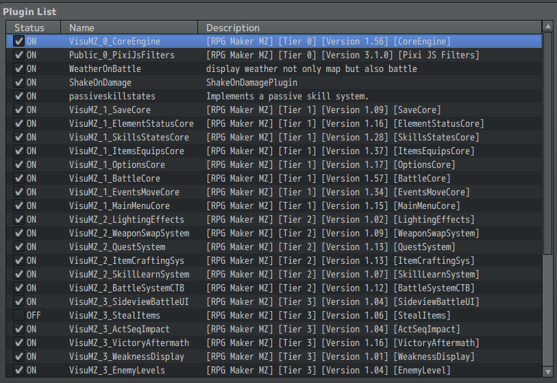Click the [Pixi JS Filters] description cell

pos(343,55)
